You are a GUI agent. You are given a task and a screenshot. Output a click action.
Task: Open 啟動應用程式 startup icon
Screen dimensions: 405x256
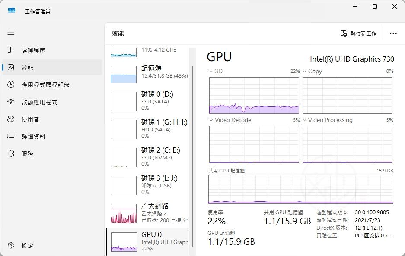click(x=11, y=102)
